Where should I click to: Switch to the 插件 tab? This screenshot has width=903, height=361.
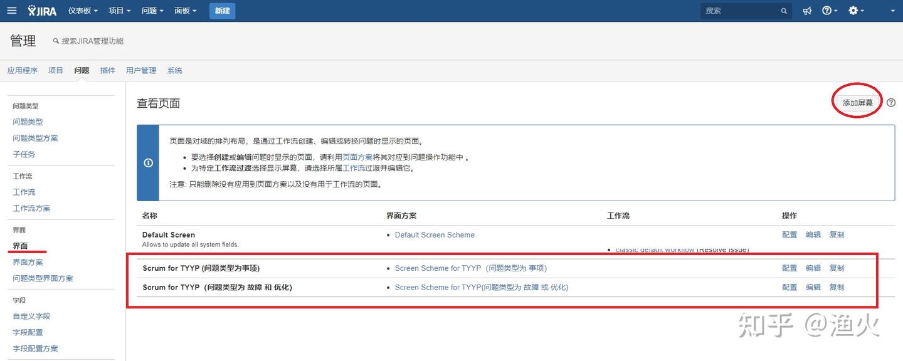pos(108,70)
